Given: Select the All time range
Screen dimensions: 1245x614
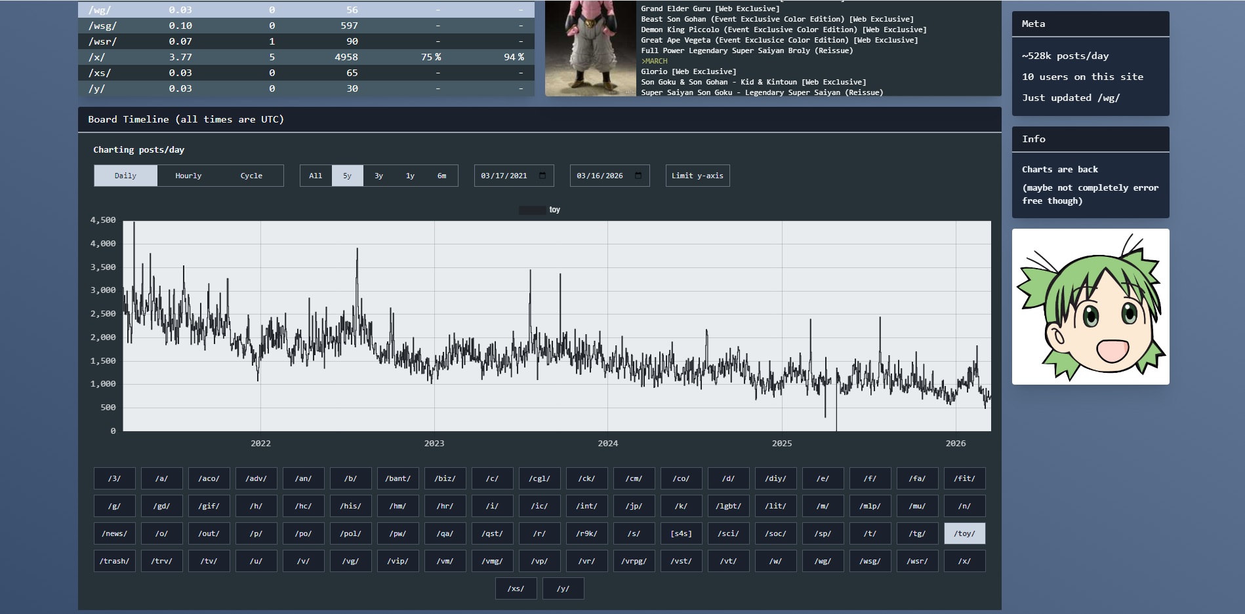Looking at the screenshot, I should tap(316, 176).
